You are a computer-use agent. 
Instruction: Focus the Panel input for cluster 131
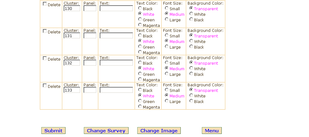(x=90, y=36)
